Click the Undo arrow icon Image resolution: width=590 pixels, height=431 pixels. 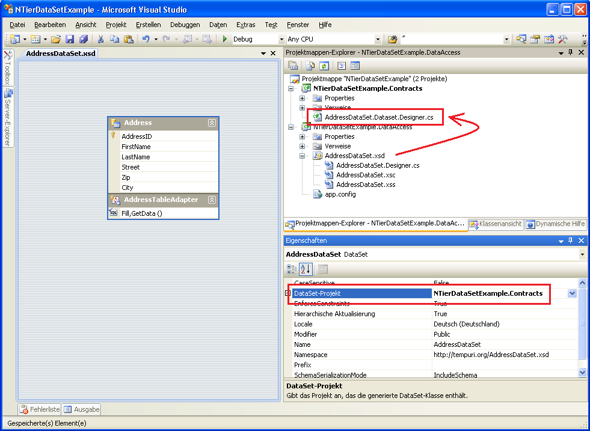click(x=145, y=39)
